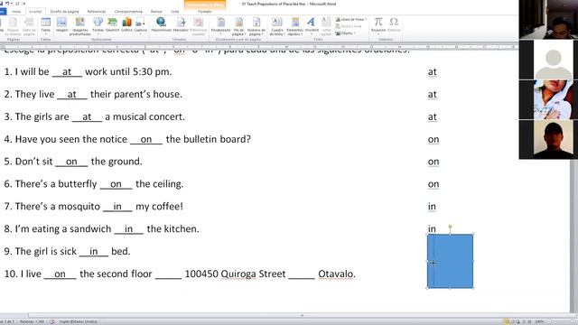Click Línea de firma signature line
The height and width of the screenshot is (325, 578).
[x=350, y=19]
